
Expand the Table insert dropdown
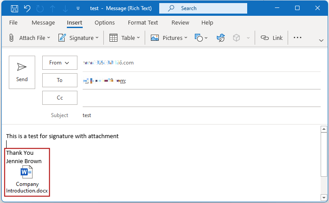[x=124, y=38]
